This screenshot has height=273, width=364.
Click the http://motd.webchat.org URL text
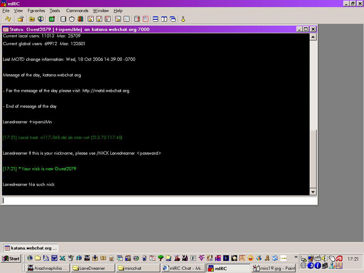[106, 91]
